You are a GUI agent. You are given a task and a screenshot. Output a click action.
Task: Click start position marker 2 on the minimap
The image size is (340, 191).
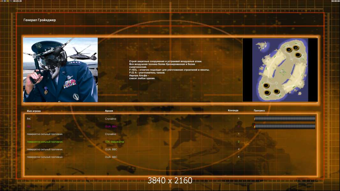tap(296, 48)
